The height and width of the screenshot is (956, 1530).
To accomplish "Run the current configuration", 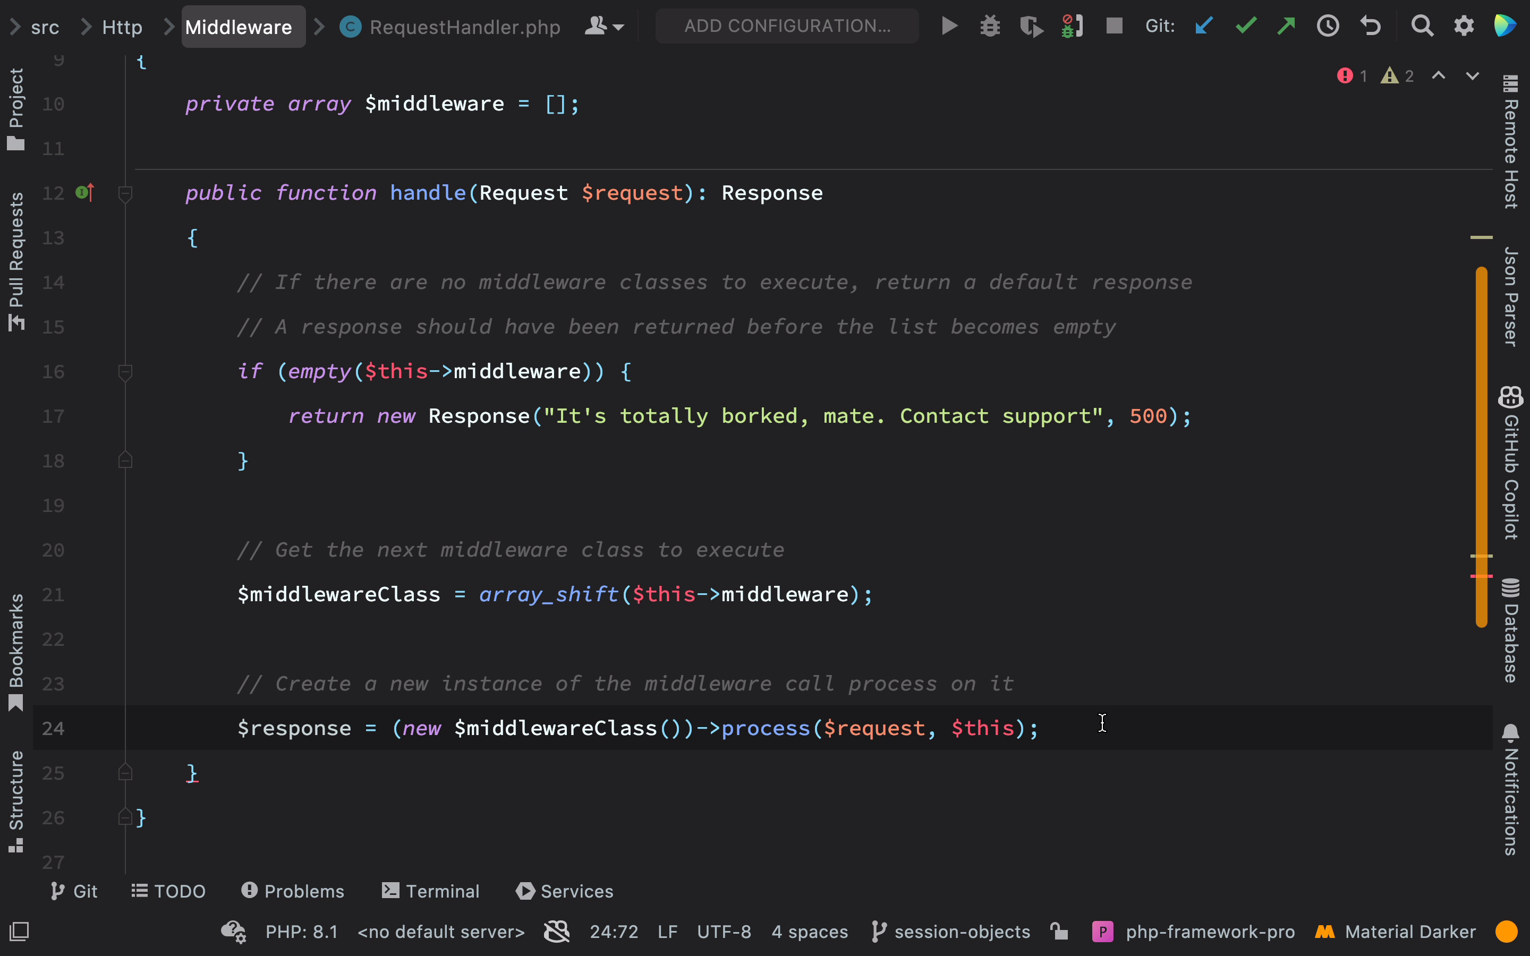I will click(949, 26).
